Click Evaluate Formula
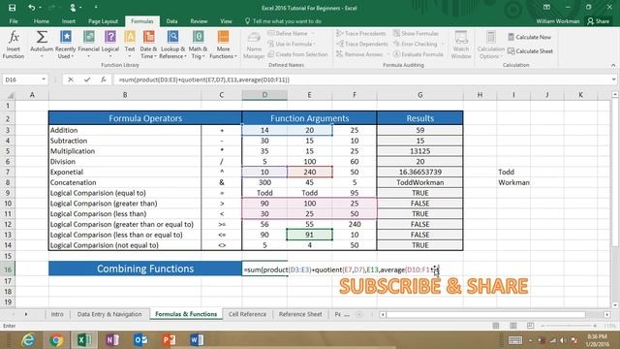 418,54
